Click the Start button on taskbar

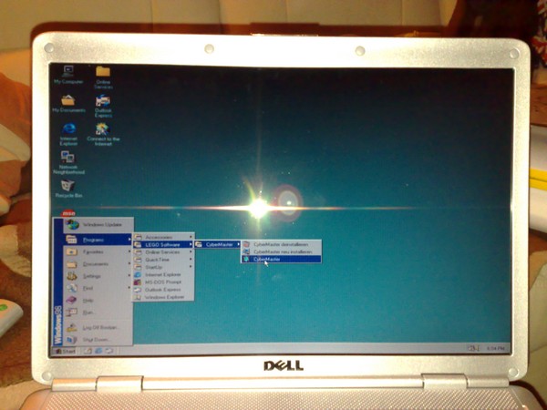(64, 351)
